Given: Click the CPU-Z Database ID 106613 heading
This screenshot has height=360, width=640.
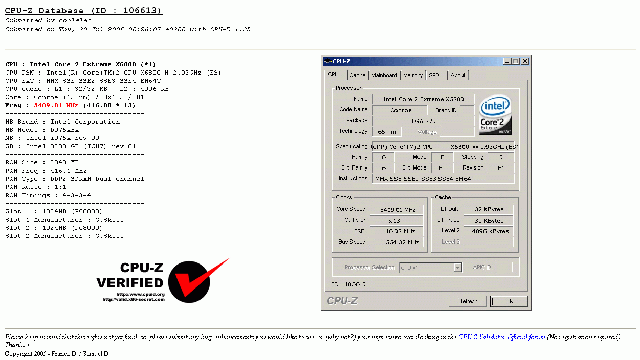Looking at the screenshot, I should tap(83, 11).
